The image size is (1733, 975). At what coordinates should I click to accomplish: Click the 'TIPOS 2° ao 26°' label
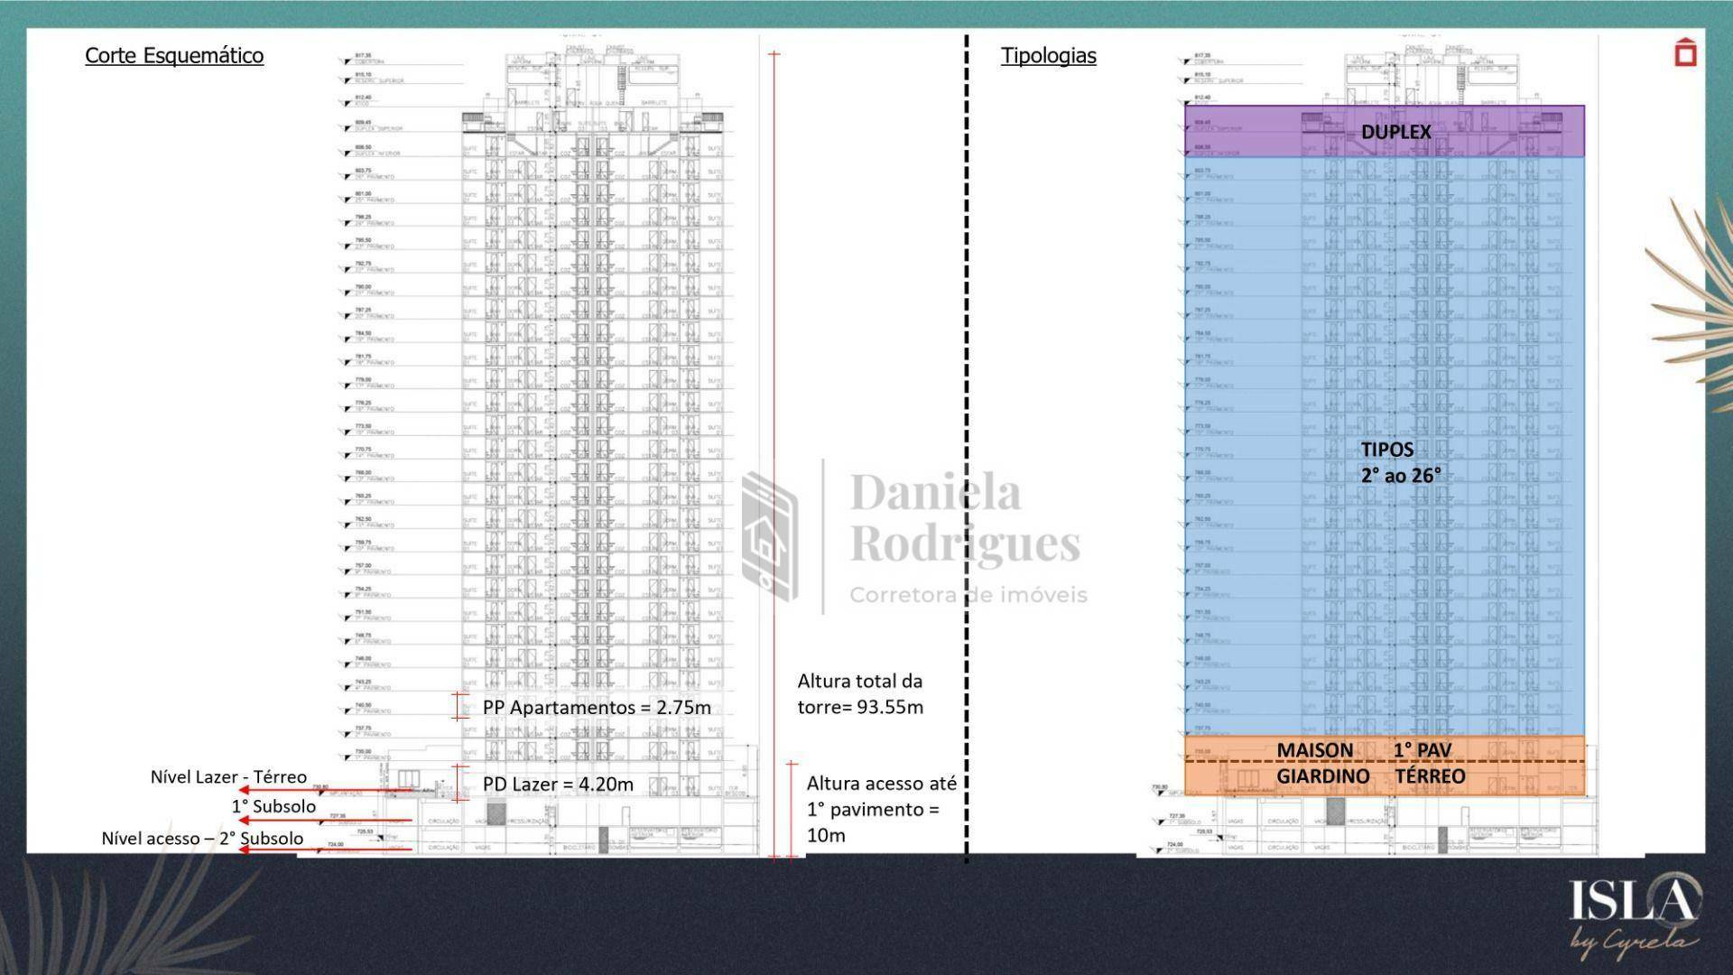[x=1401, y=462]
